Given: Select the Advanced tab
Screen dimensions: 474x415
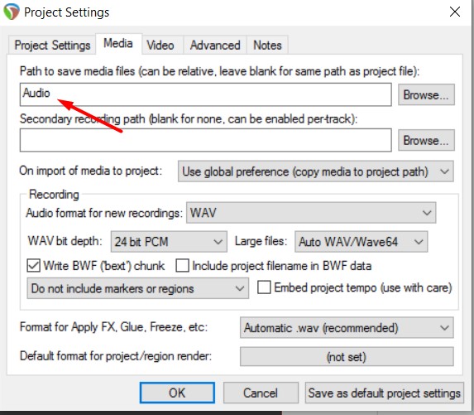Looking at the screenshot, I should (x=215, y=46).
